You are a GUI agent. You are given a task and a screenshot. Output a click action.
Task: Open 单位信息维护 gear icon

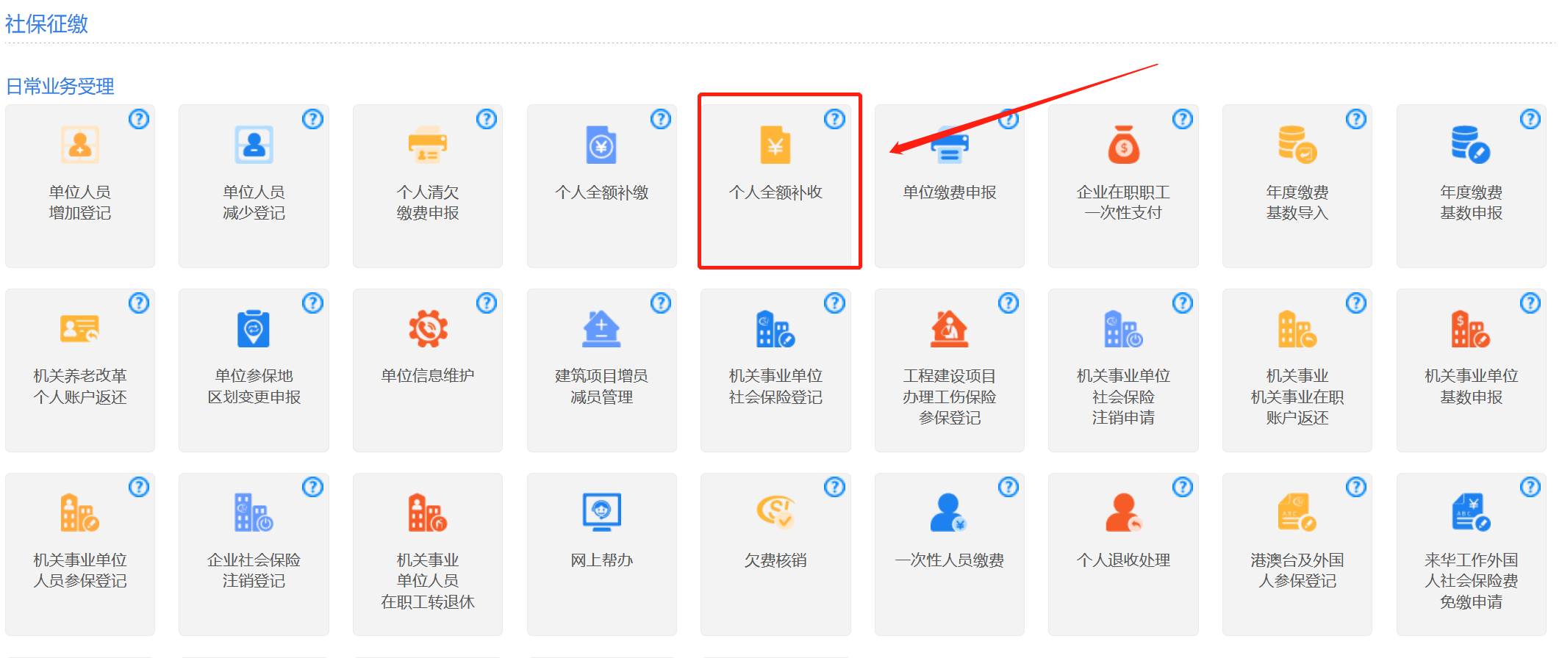(427, 328)
